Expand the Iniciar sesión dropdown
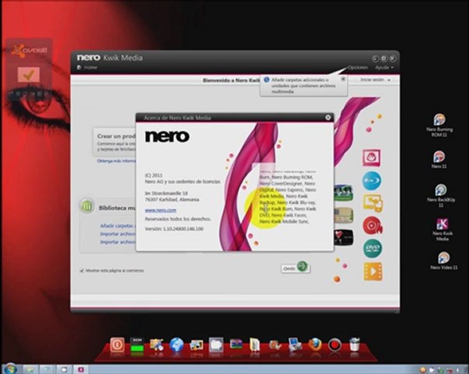The height and width of the screenshot is (374, 469). pyautogui.click(x=375, y=80)
